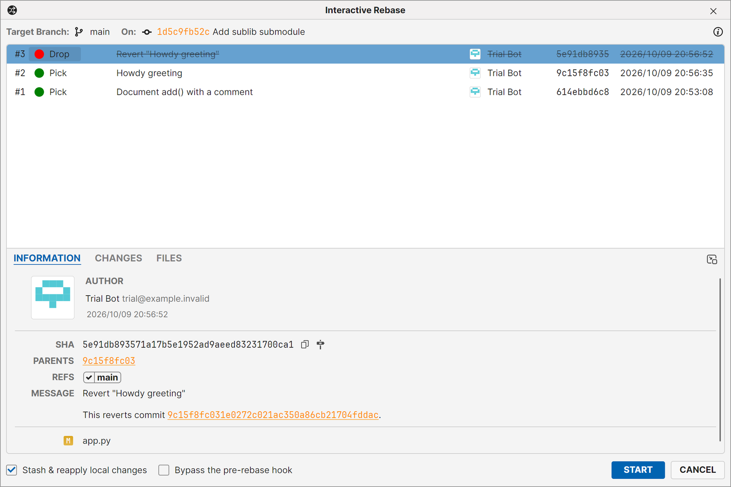The height and width of the screenshot is (487, 731).
Task: Click Trial Bot avatar on the Revert row
Action: [x=475, y=54]
